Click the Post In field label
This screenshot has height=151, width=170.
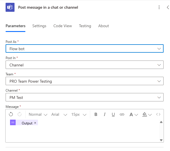11,58
